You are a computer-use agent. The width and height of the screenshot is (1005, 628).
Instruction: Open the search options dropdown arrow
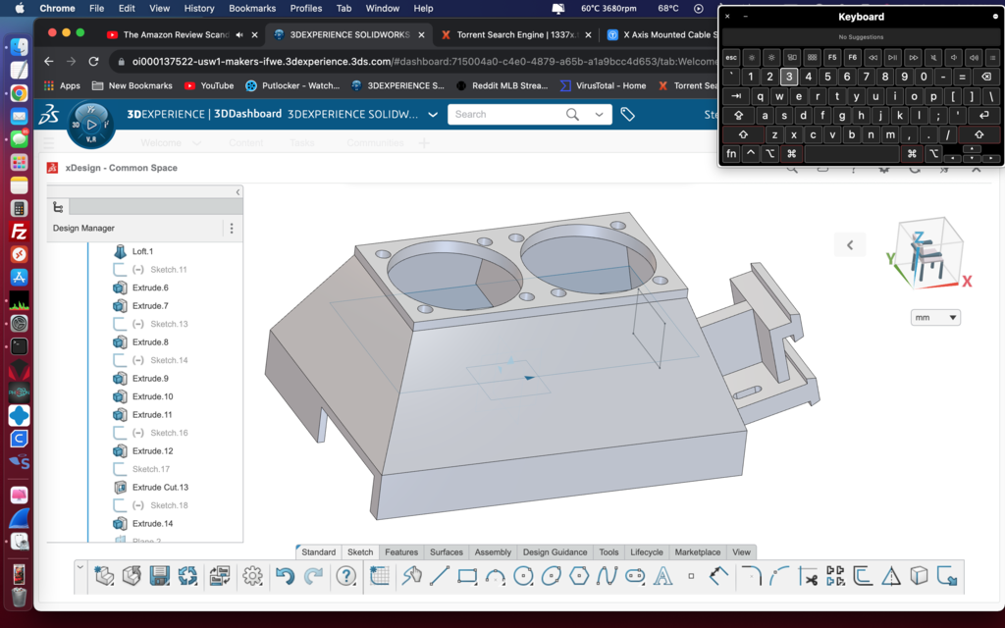coord(599,114)
